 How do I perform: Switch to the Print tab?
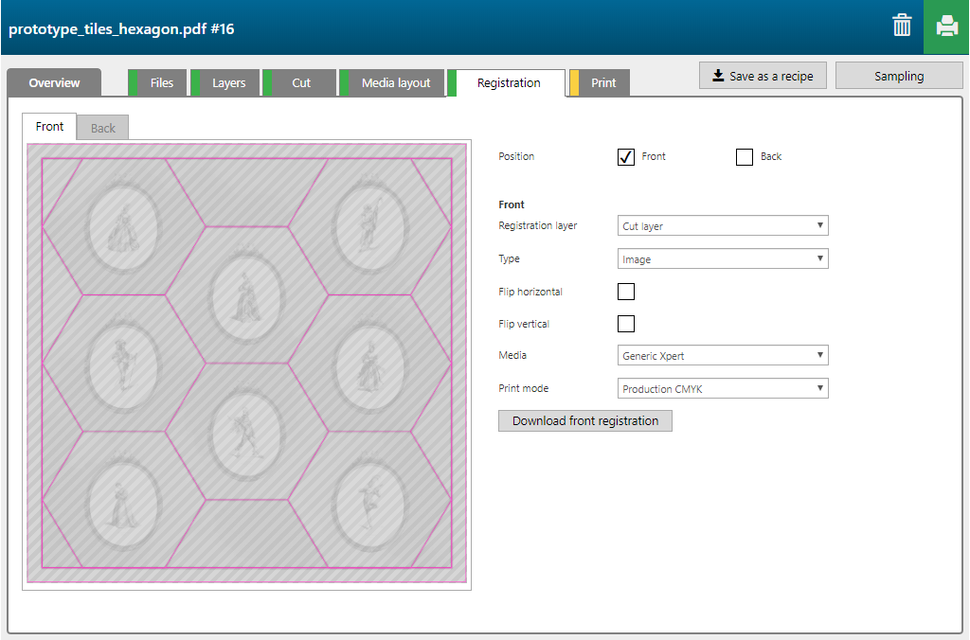coord(603,83)
